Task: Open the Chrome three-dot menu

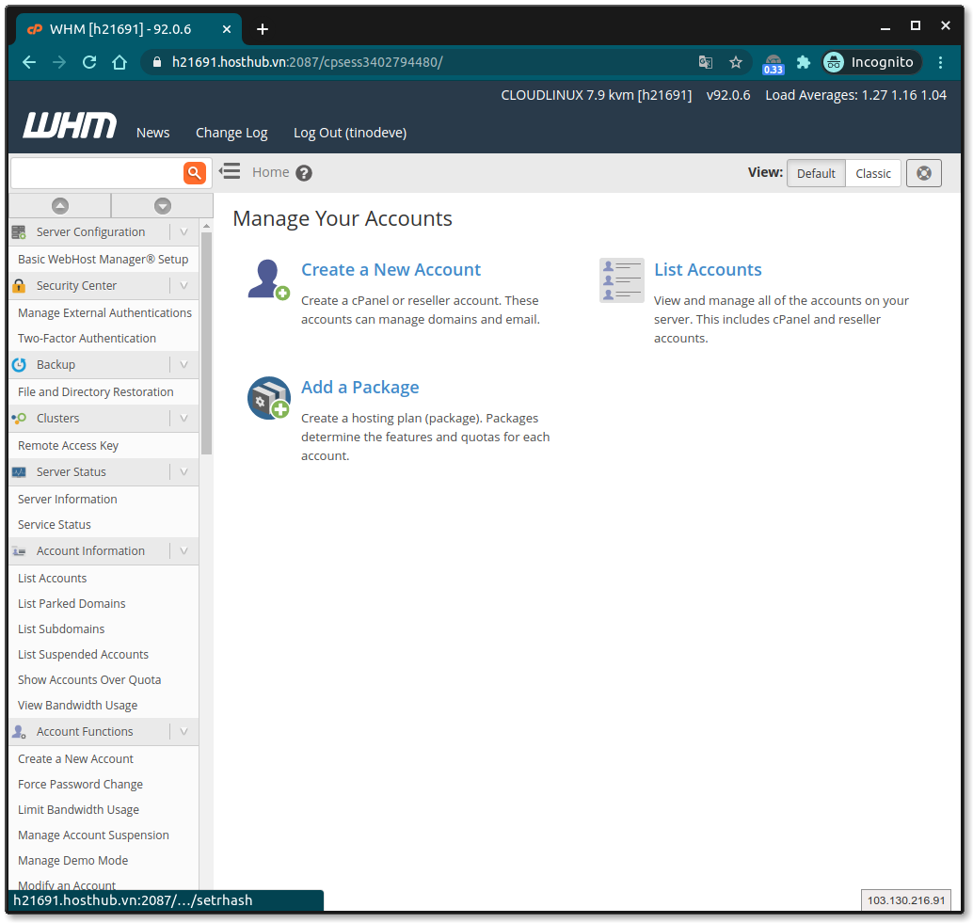Action: click(x=941, y=62)
